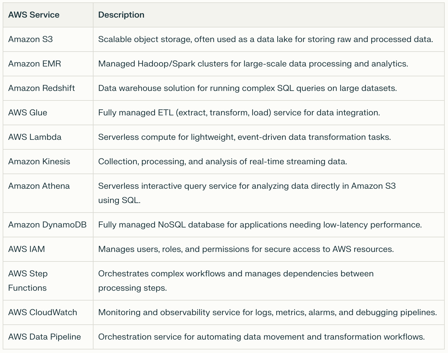Screen dimensions: 448x353
Task: Select the AWS Glue service name
Action: click(28, 113)
